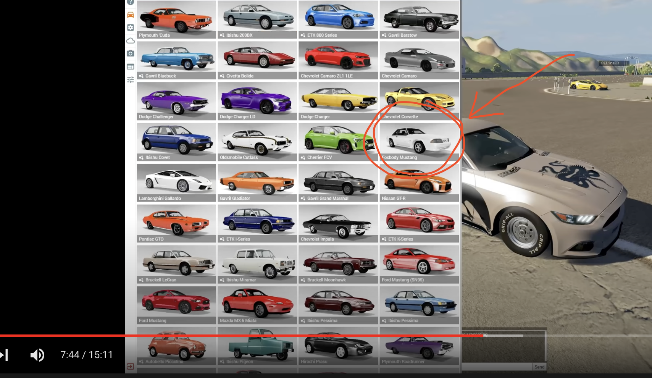Image resolution: width=652 pixels, height=378 pixels.
Task: Skip to next video with the next button
Action: click(4, 355)
